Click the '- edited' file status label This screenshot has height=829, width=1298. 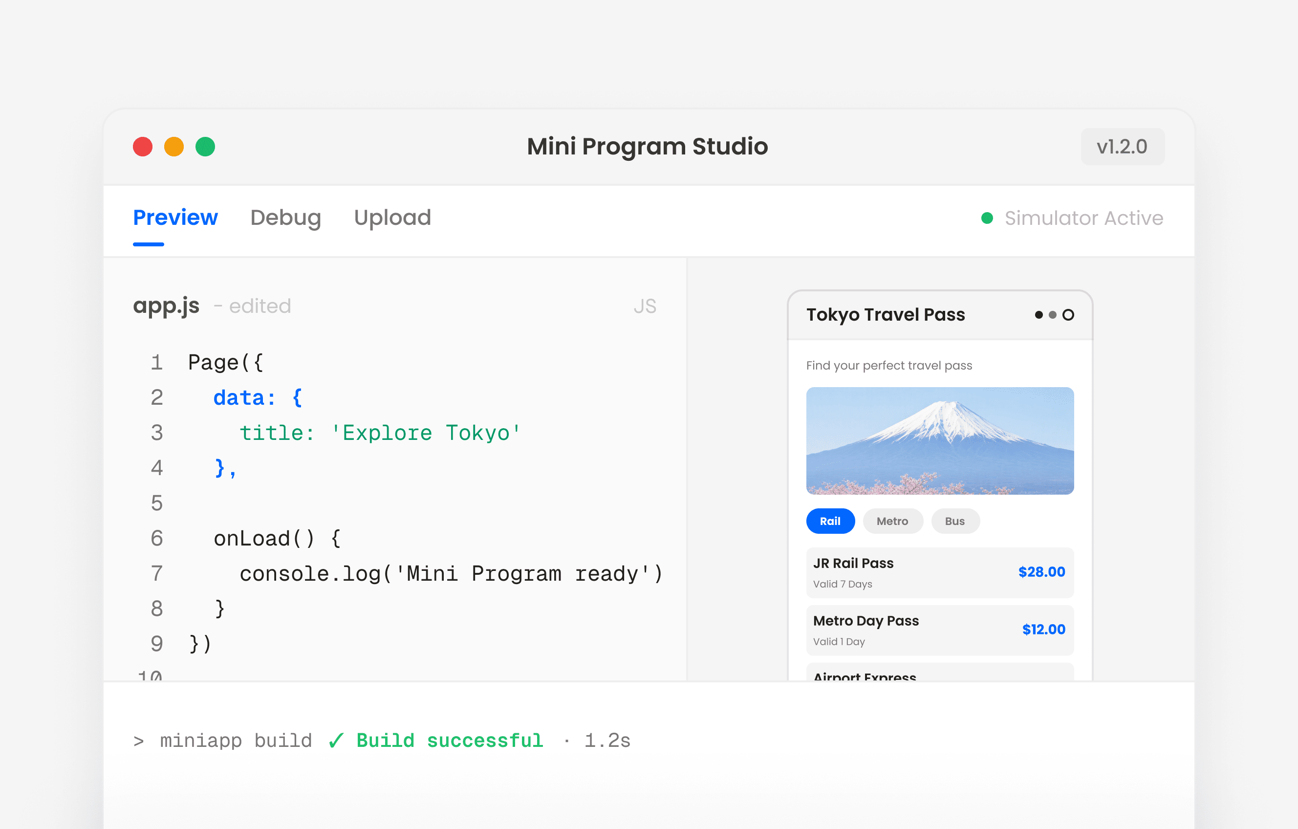pyautogui.click(x=252, y=306)
